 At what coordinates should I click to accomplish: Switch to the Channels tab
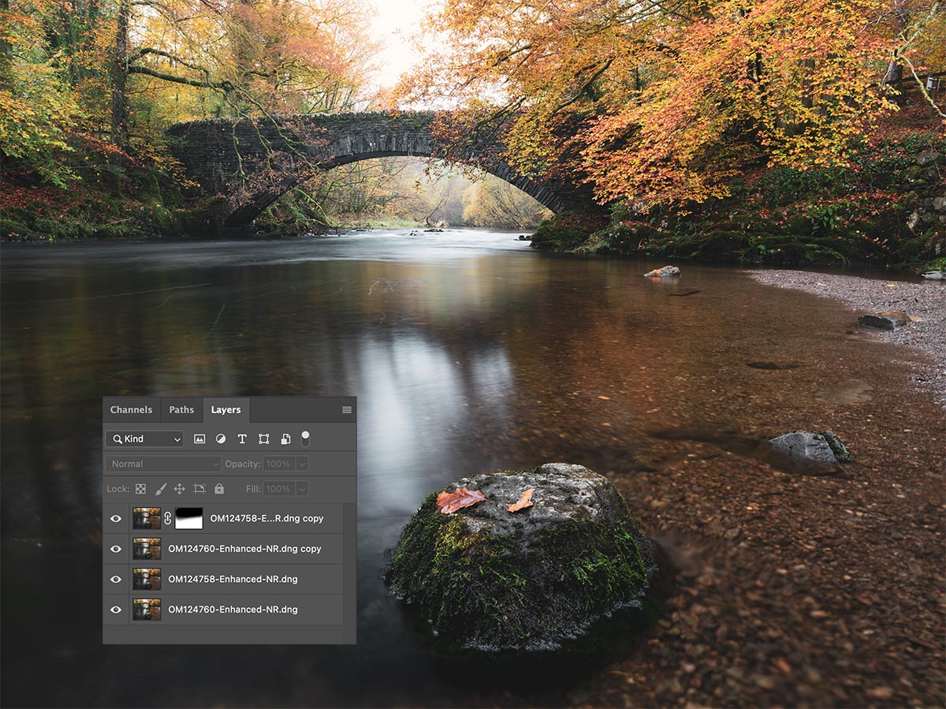tap(131, 410)
